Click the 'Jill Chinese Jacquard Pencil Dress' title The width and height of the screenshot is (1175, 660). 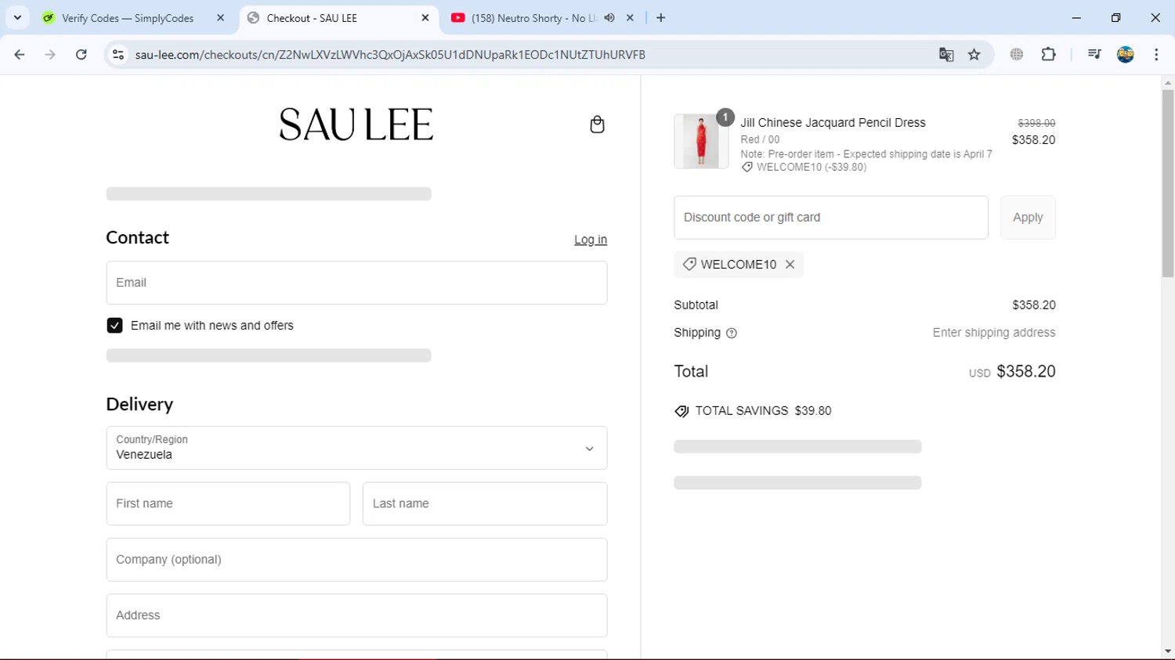(833, 123)
